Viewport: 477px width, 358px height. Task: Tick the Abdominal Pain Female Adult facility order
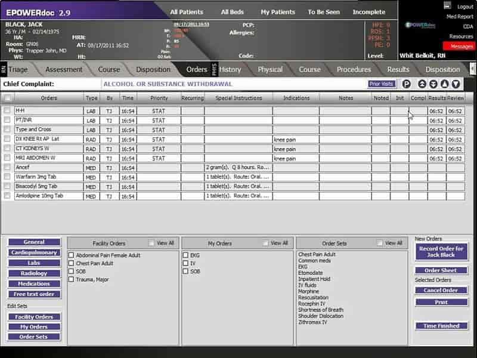coord(71,255)
